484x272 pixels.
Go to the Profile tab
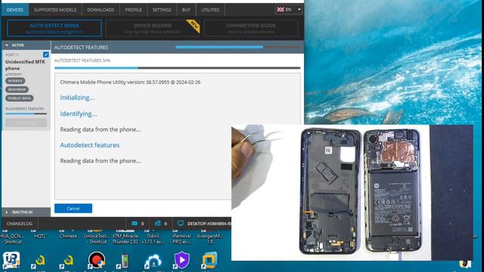click(x=133, y=10)
